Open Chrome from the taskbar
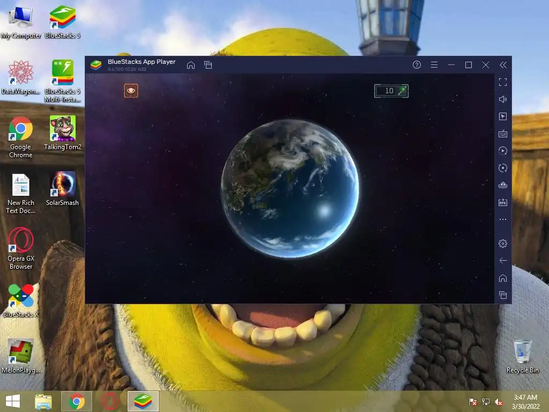Viewport: 549px width, 412px height. [77, 401]
